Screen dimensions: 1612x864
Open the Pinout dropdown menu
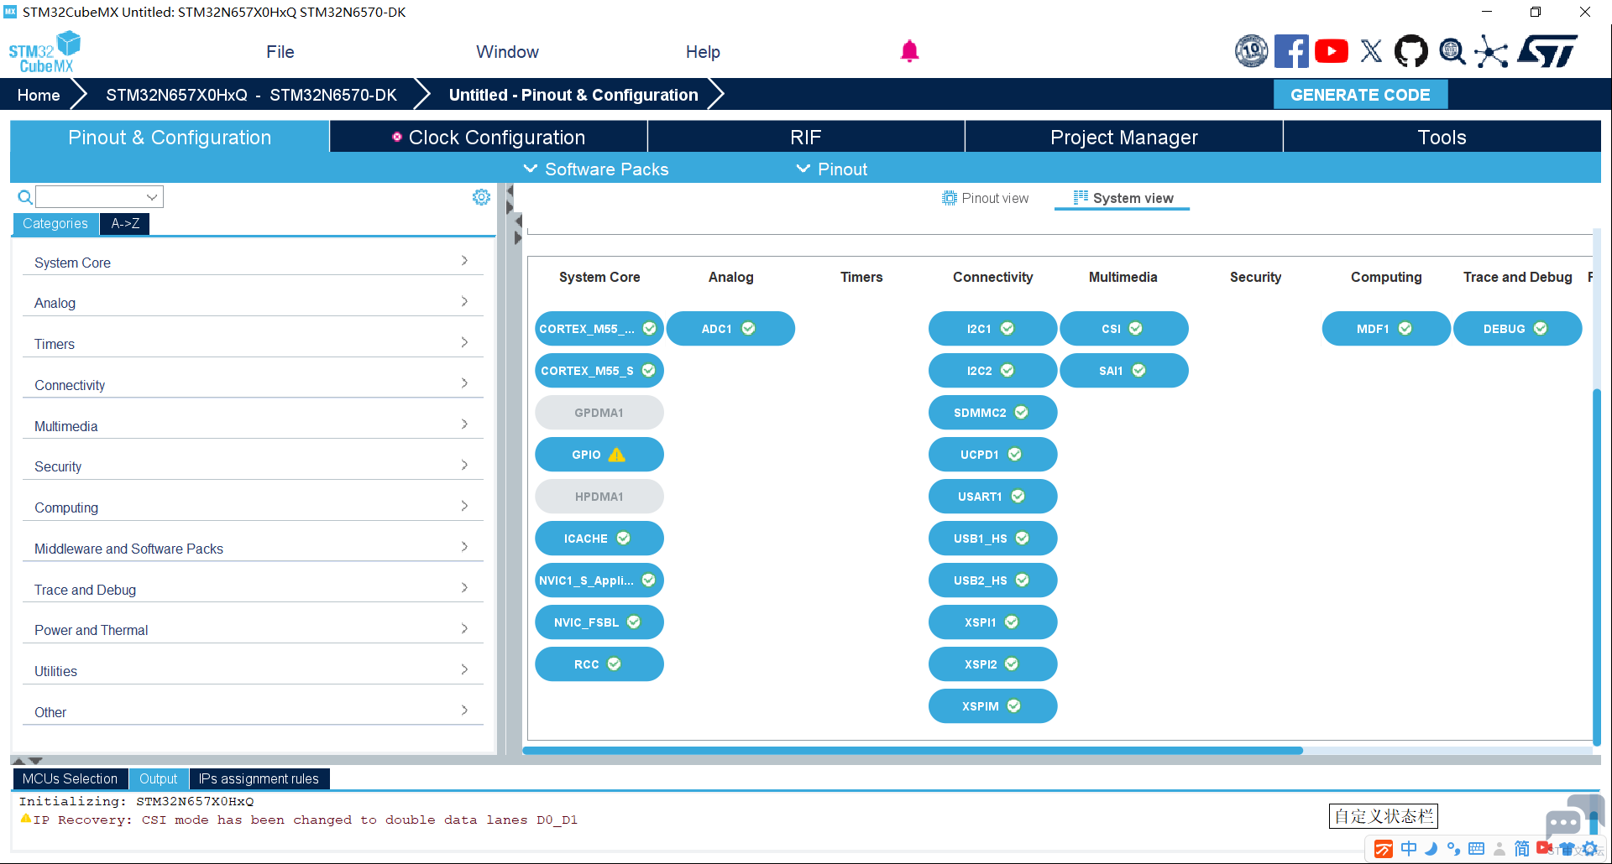[832, 169]
